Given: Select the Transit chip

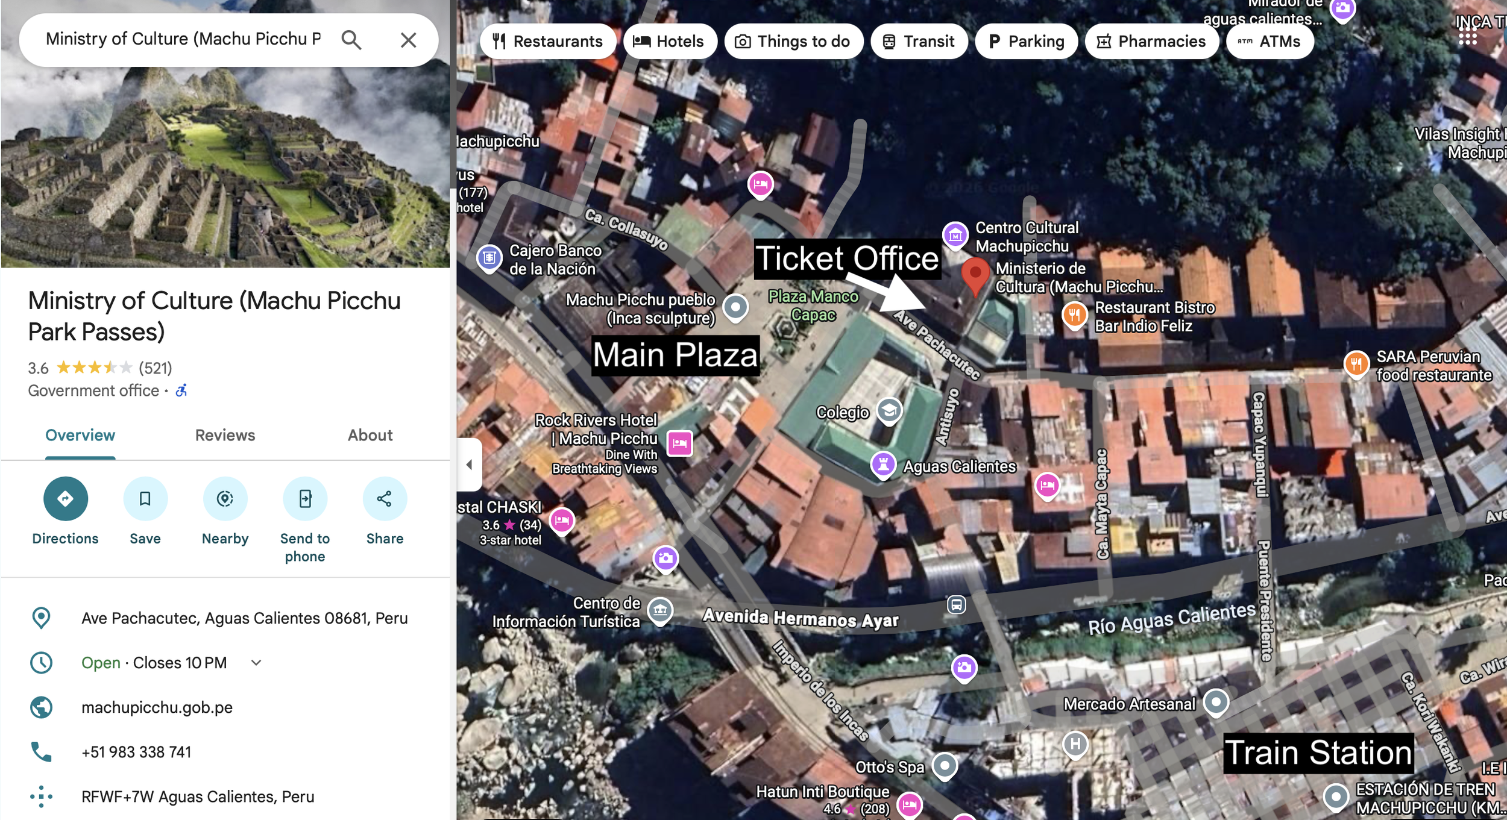Looking at the screenshot, I should [919, 41].
